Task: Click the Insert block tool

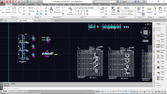Action: coord(102,10)
